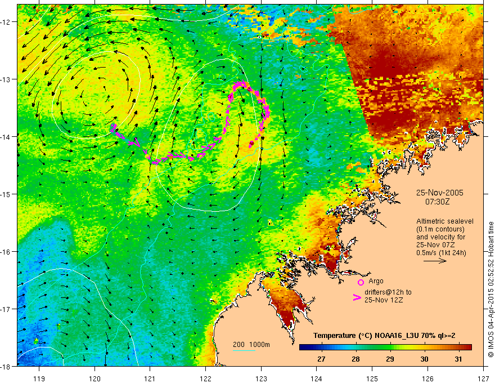Click the 'Altimetric sealevel' legend line
This screenshot has width=495, height=383.
click(x=445, y=221)
